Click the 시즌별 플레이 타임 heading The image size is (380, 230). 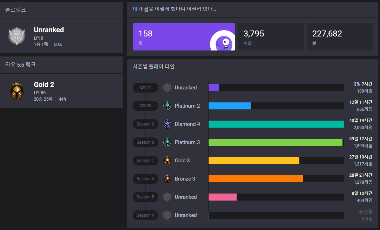(x=154, y=66)
